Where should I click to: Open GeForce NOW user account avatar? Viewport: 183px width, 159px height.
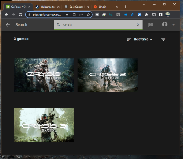click(x=165, y=24)
